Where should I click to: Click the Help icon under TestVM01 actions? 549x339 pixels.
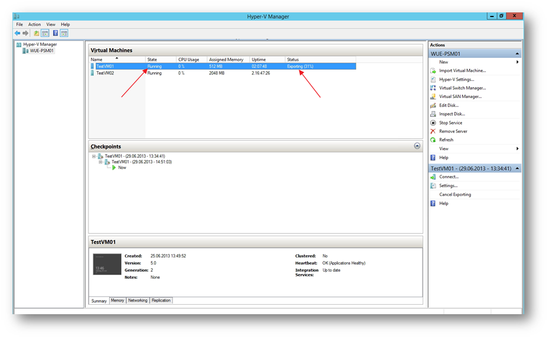[x=433, y=204]
